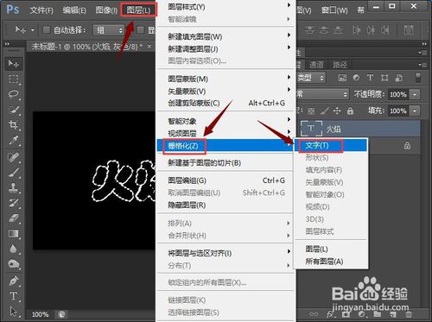Click the lock transparent pixels icon

tap(311, 111)
